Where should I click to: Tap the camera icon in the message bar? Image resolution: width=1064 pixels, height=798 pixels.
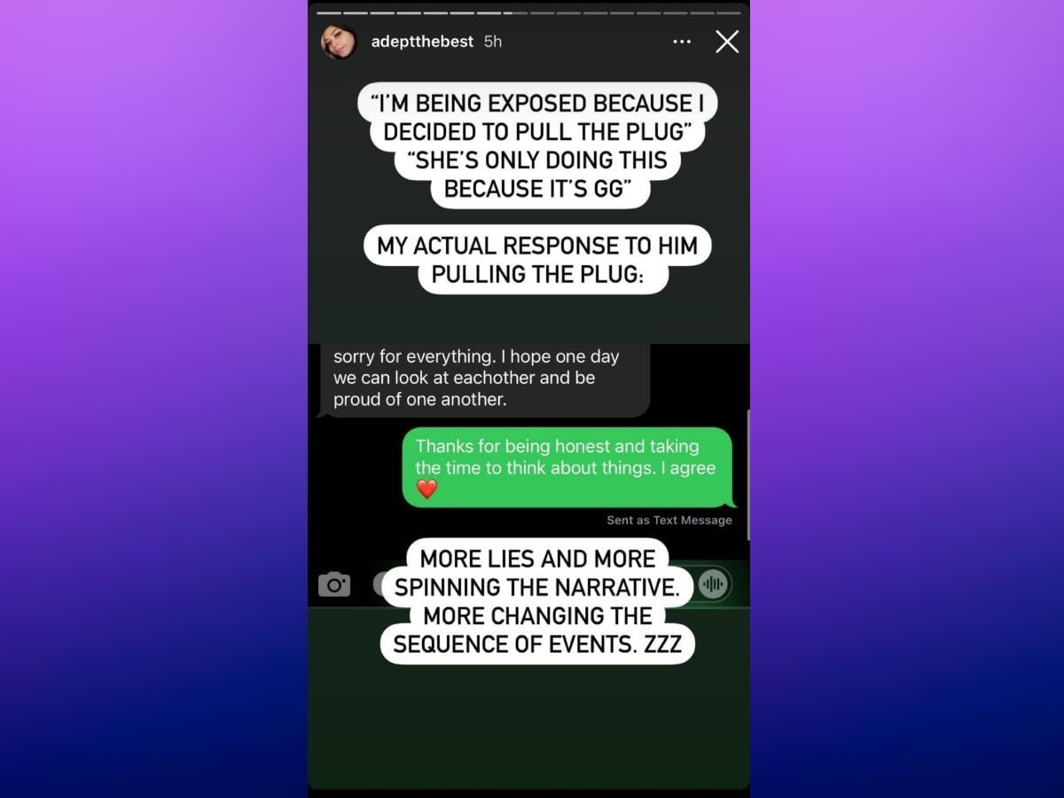click(334, 584)
